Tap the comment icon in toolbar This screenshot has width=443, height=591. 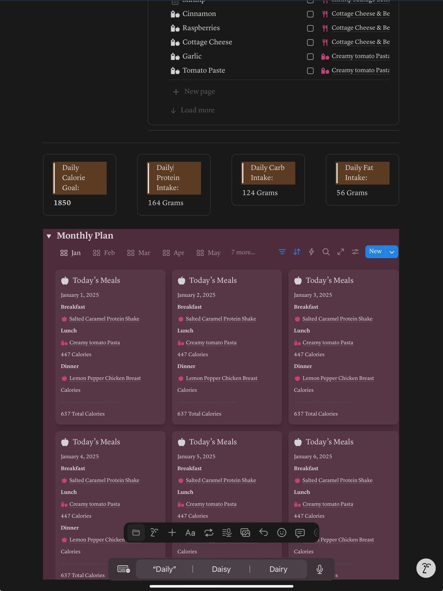click(300, 533)
